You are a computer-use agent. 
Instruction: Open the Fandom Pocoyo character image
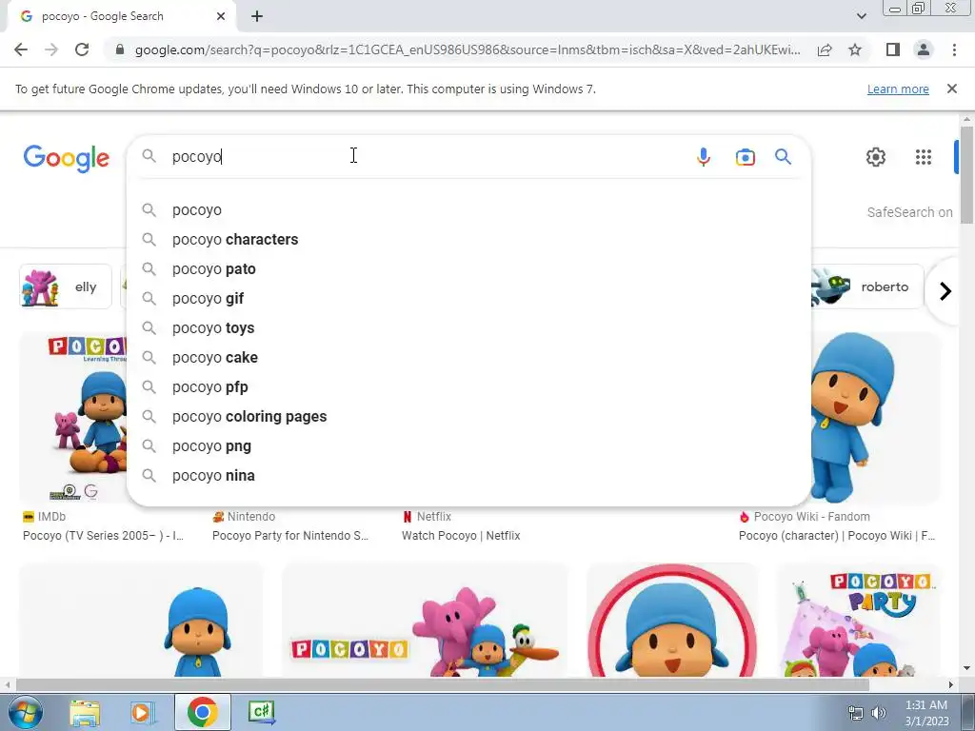click(876, 418)
